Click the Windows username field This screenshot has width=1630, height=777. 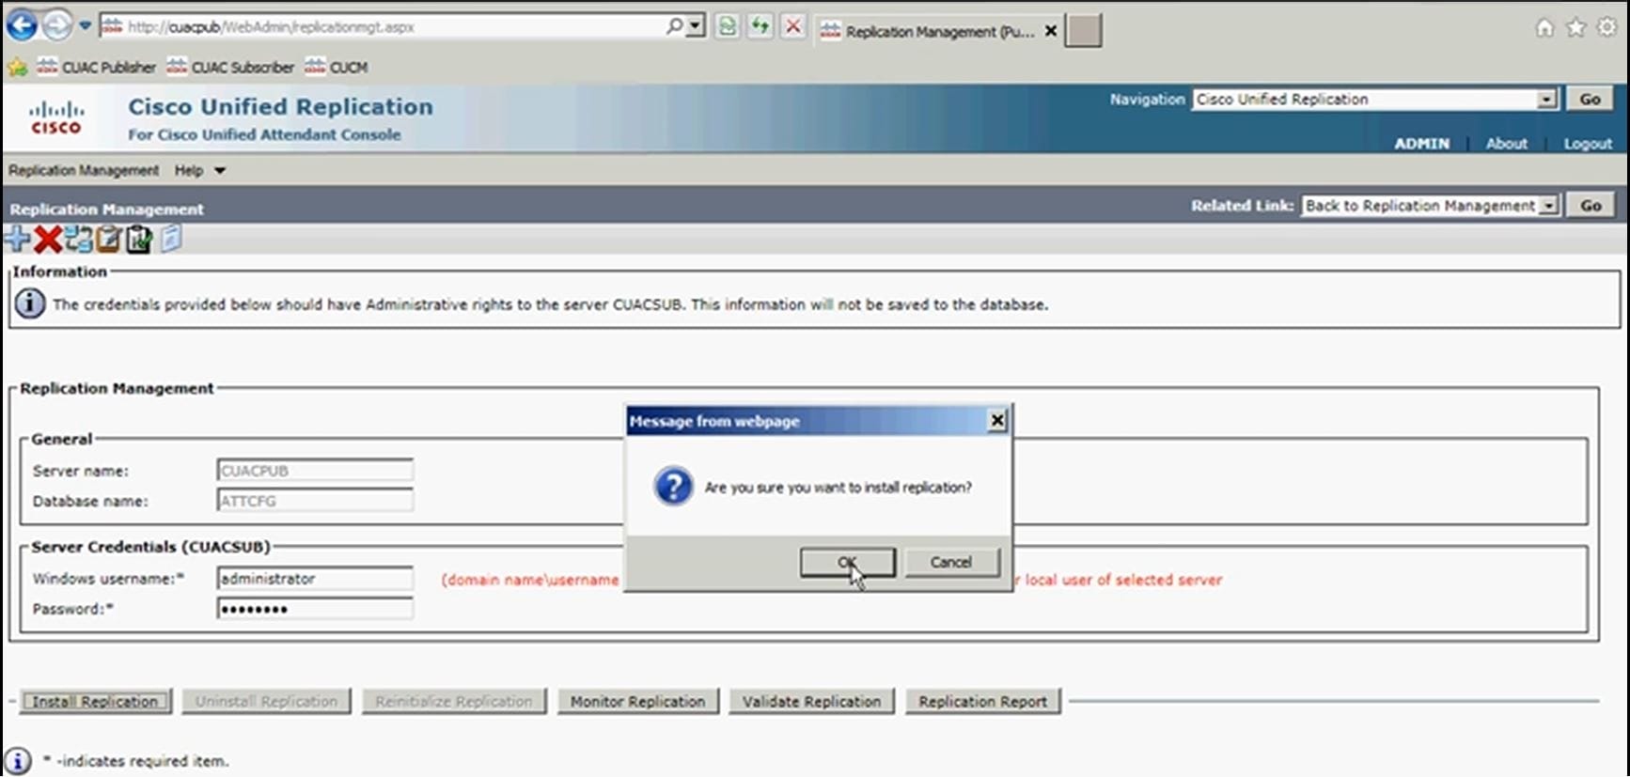click(315, 579)
